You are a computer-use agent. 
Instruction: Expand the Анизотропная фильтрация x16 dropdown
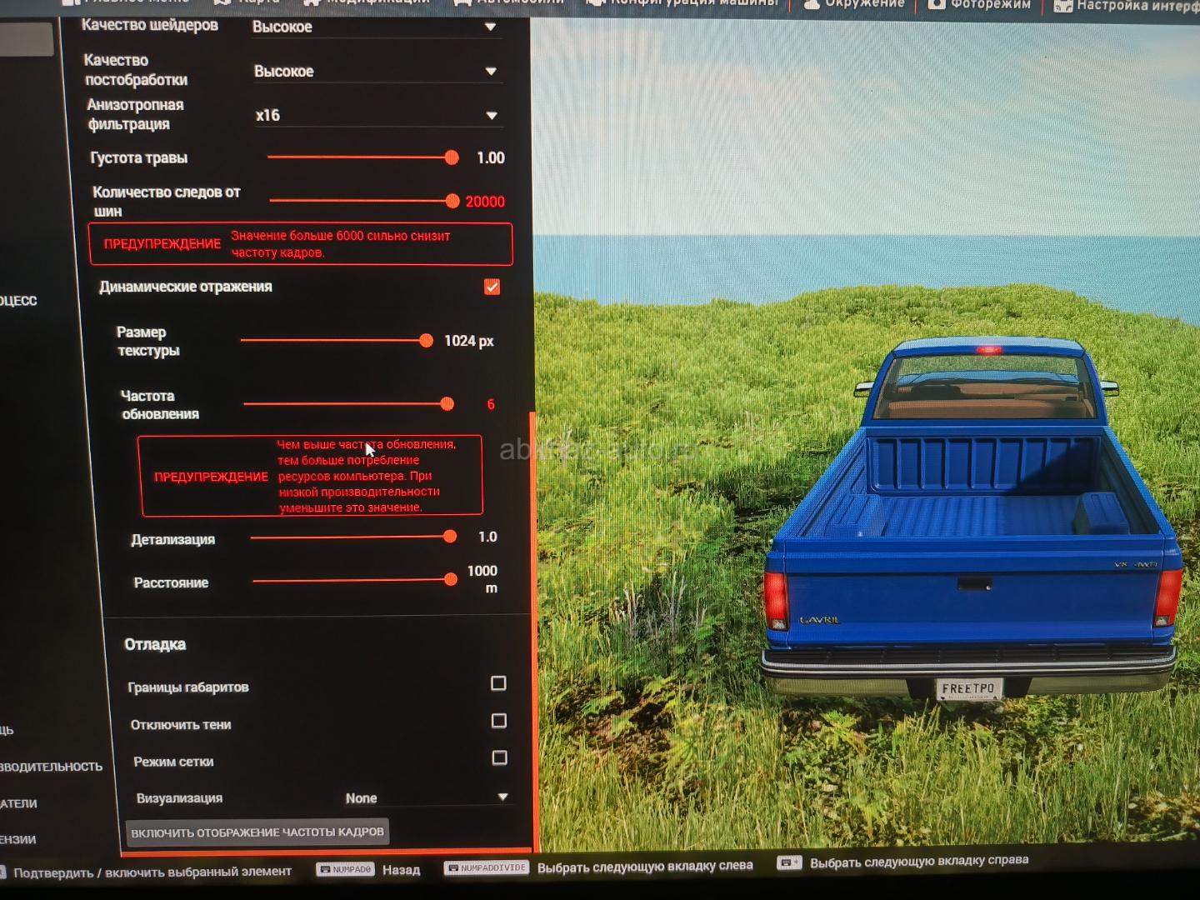click(x=376, y=116)
